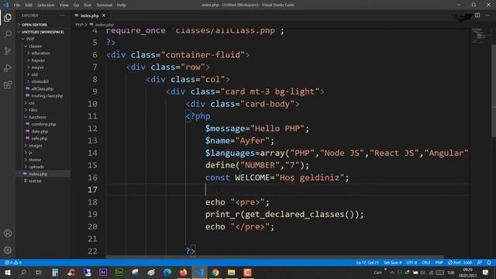Open allClass.php in explorer
The height and width of the screenshot is (279, 496).
pos(43,89)
